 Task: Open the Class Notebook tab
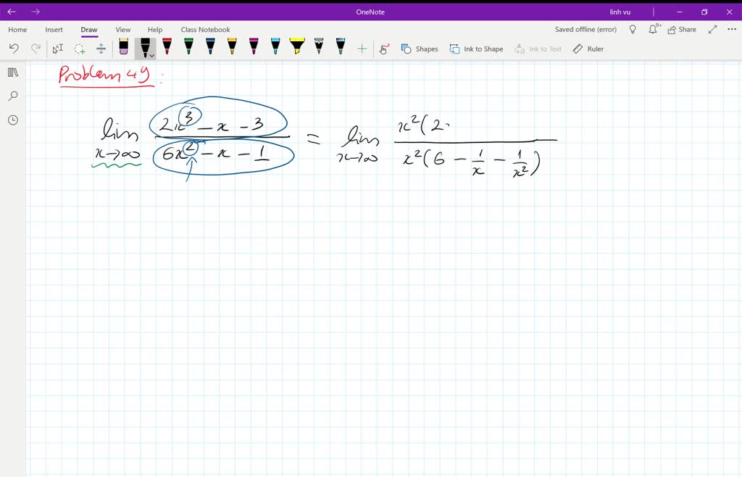[205, 30]
